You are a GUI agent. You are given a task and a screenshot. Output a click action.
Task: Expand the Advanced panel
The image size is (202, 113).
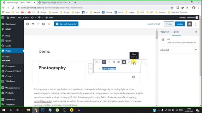pyautogui.click(x=179, y=50)
